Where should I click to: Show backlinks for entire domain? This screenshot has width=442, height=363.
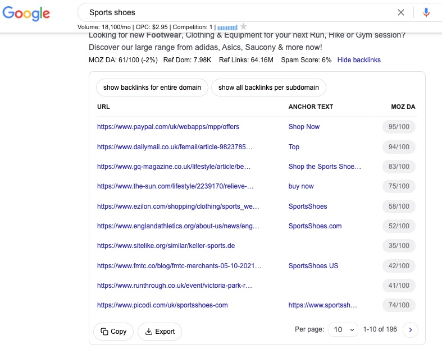152,88
